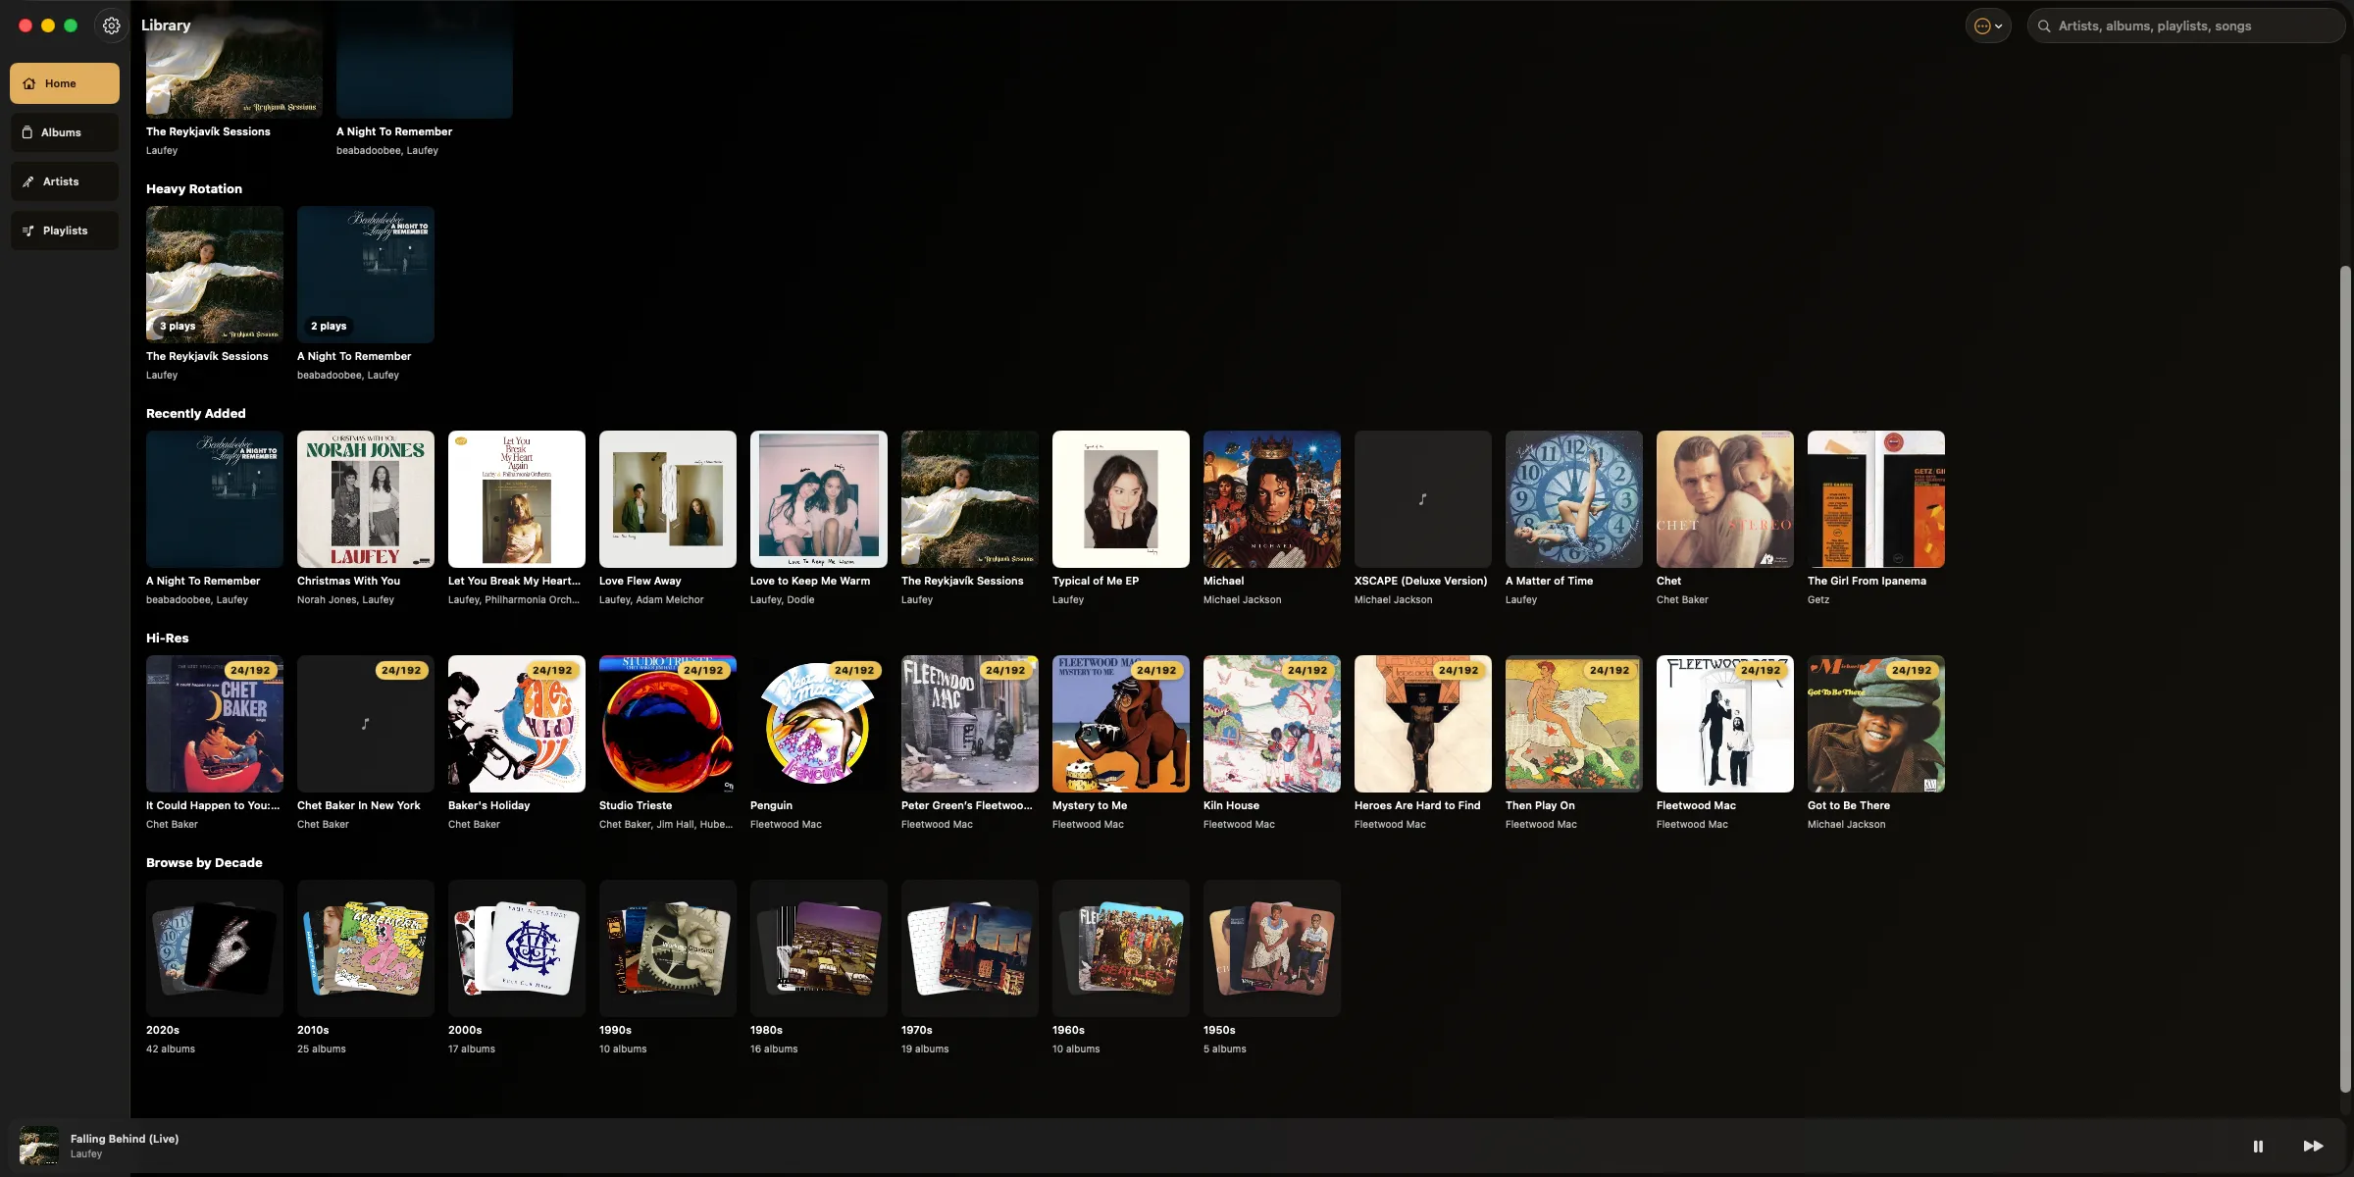Open Then Play On album cover

pyautogui.click(x=1574, y=724)
